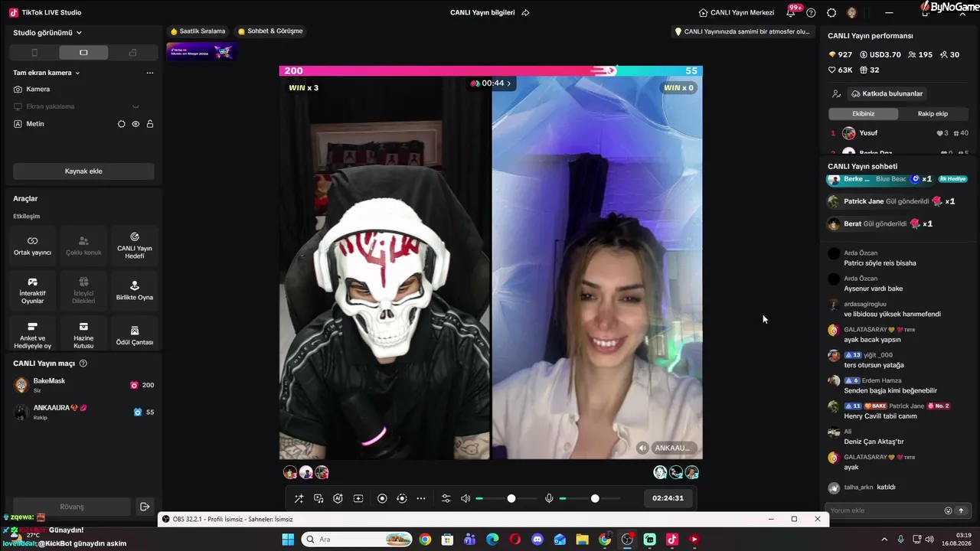Open the Ortak yayıncı tool
Viewport: 980px width, 551px height.
pyautogui.click(x=32, y=246)
